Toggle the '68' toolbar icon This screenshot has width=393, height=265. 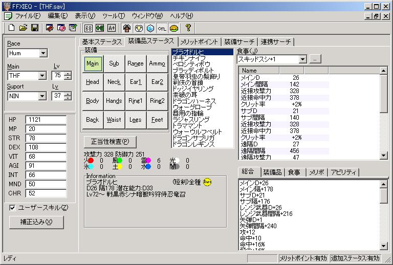(x=88, y=28)
